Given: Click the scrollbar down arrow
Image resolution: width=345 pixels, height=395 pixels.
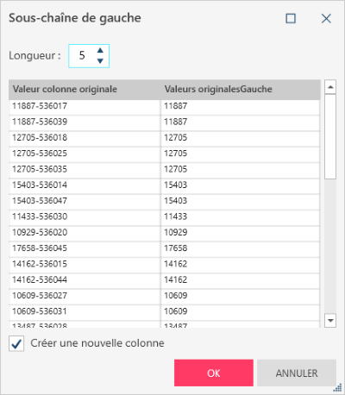Looking at the screenshot, I should click(330, 320).
